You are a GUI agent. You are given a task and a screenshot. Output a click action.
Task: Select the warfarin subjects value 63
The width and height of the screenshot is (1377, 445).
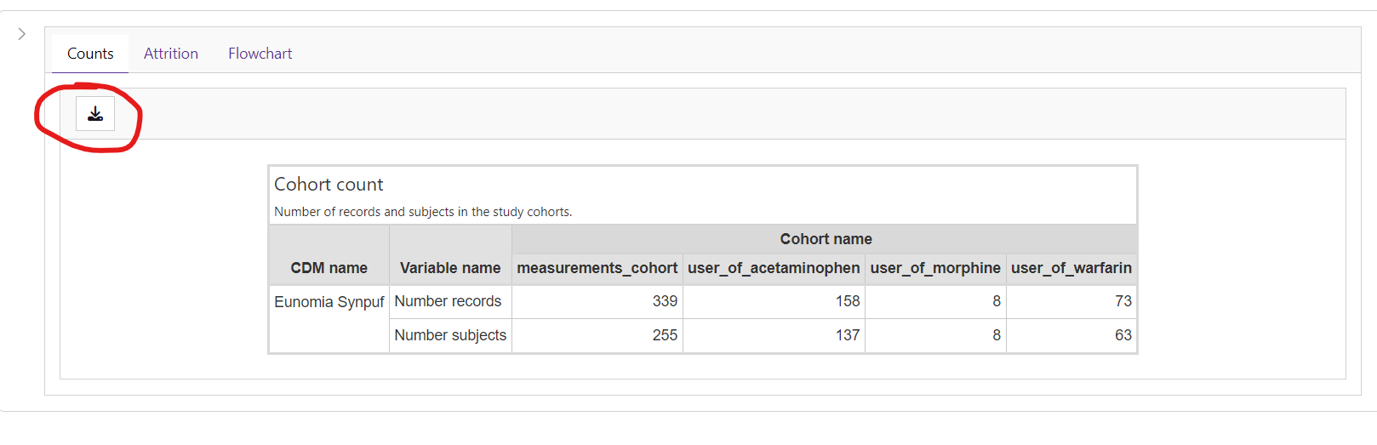point(1123,335)
